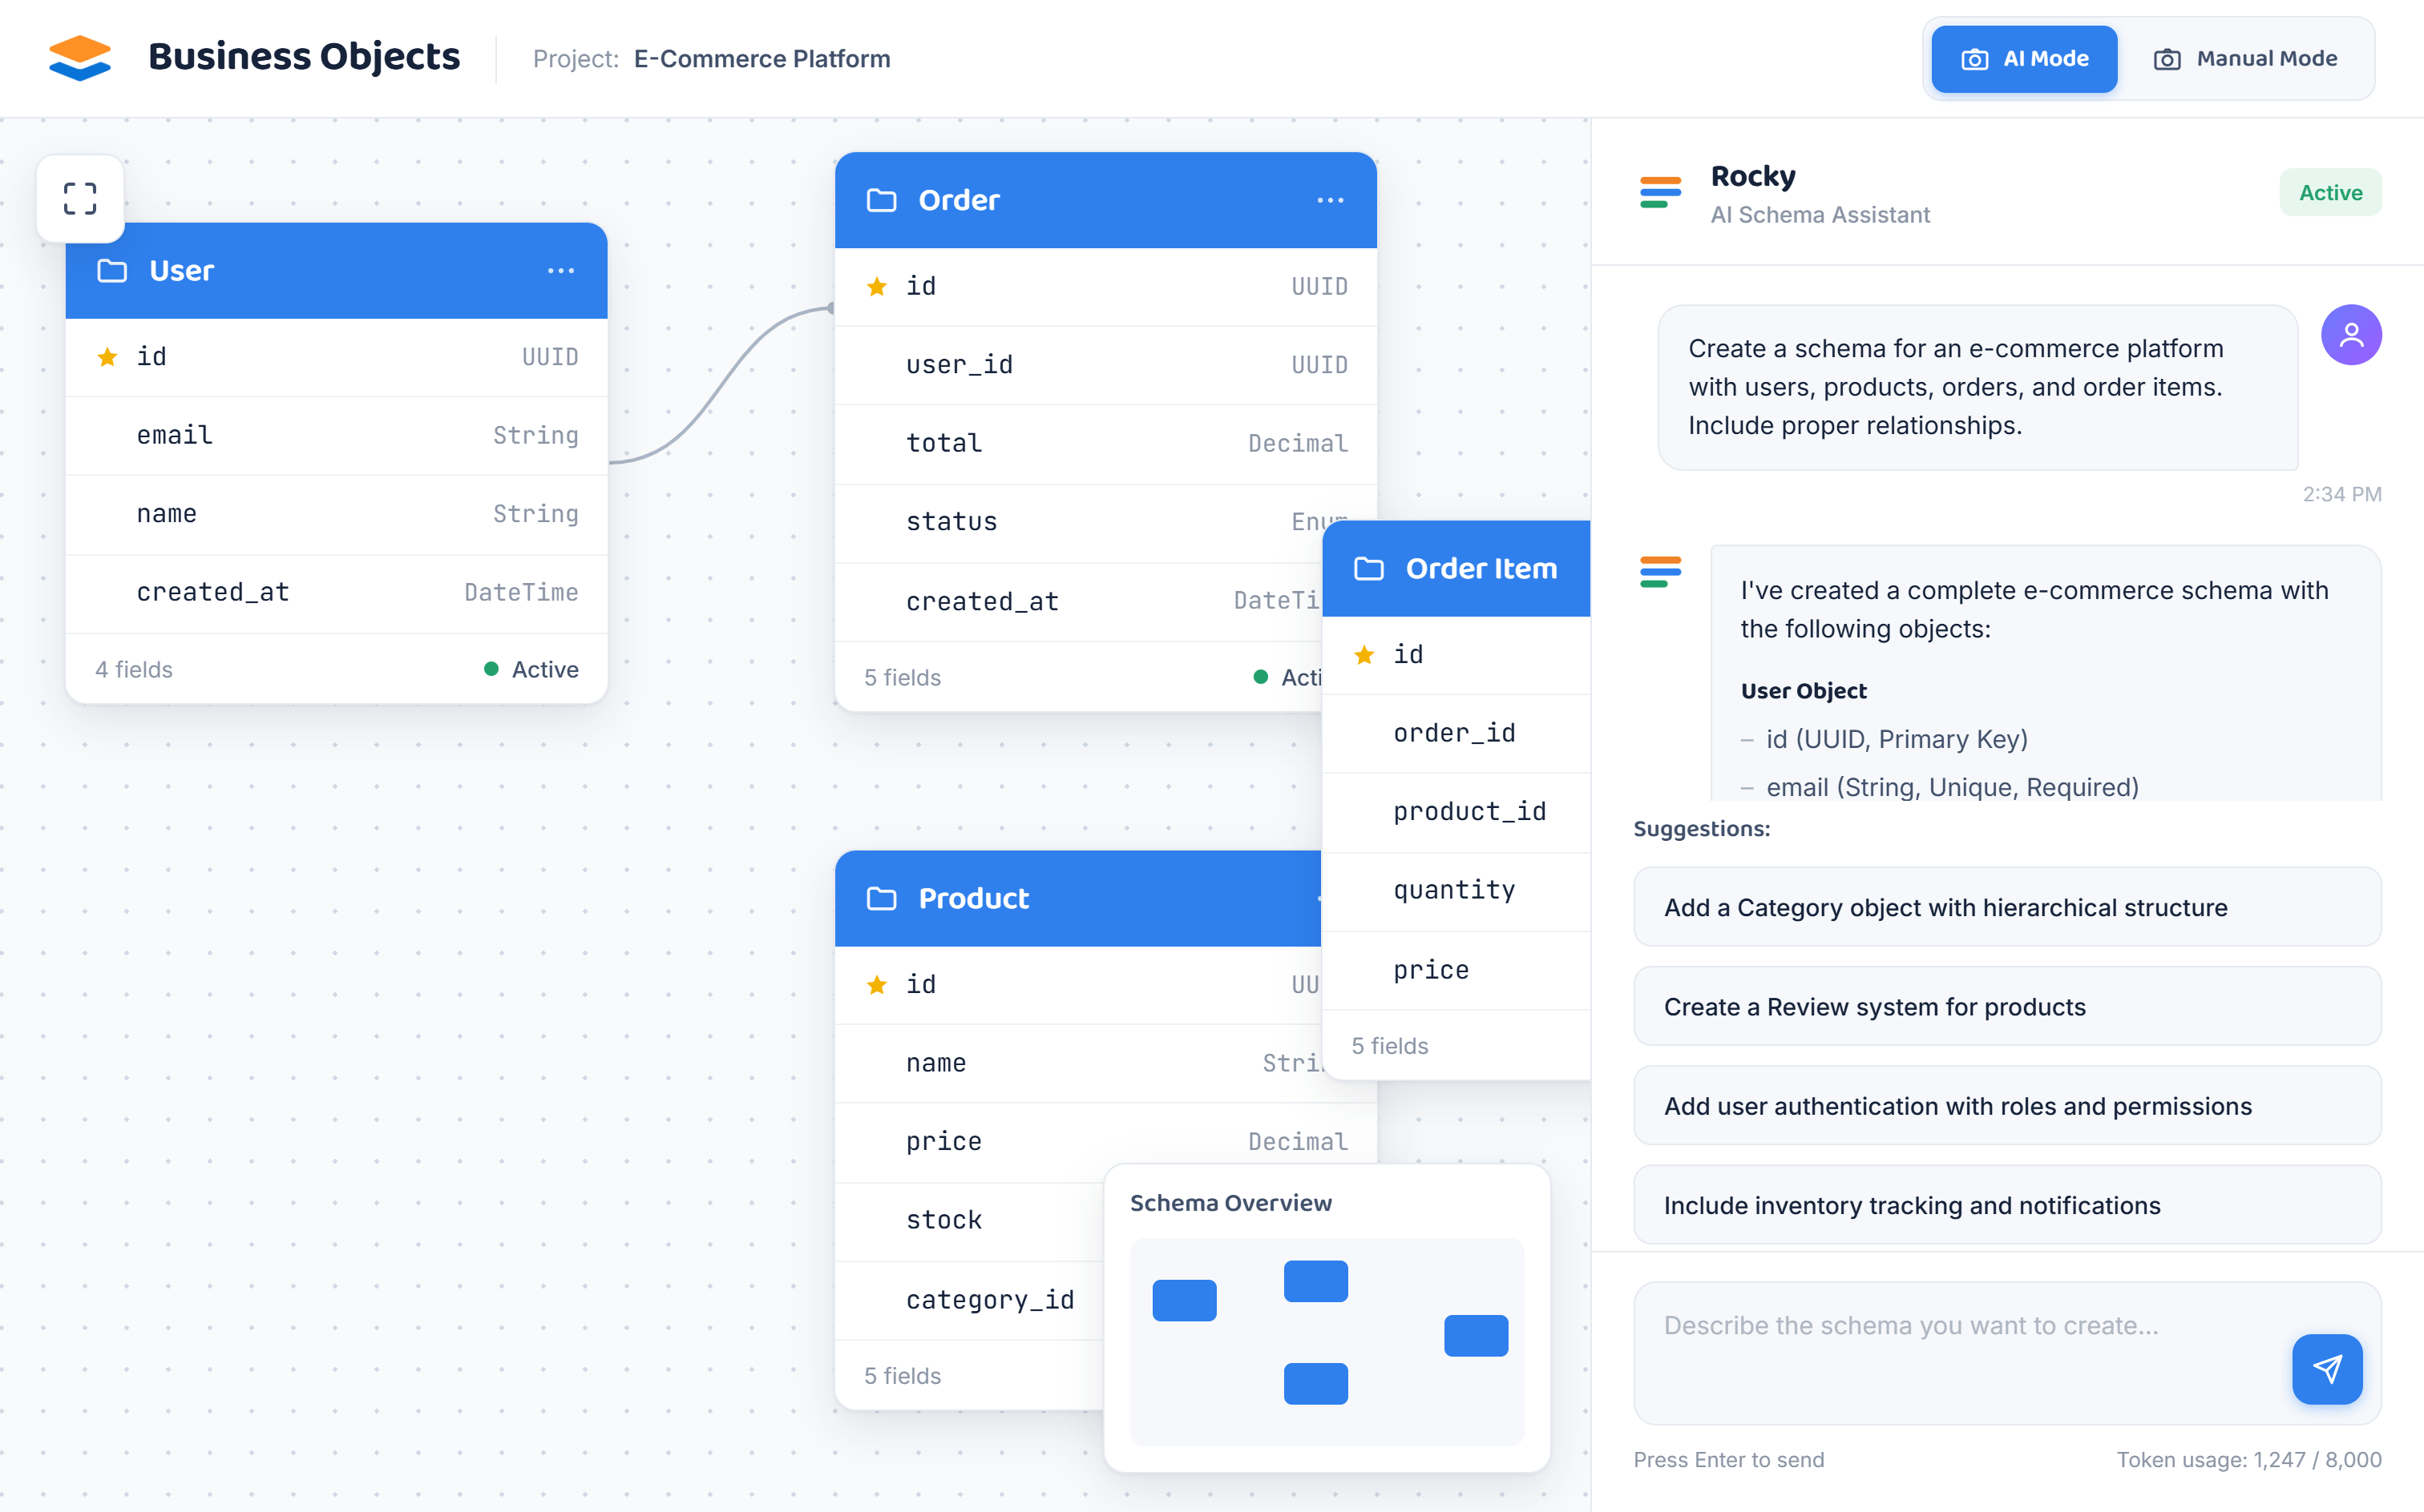Click the Order card title header
The height and width of the screenshot is (1512, 2424).
click(1106, 200)
